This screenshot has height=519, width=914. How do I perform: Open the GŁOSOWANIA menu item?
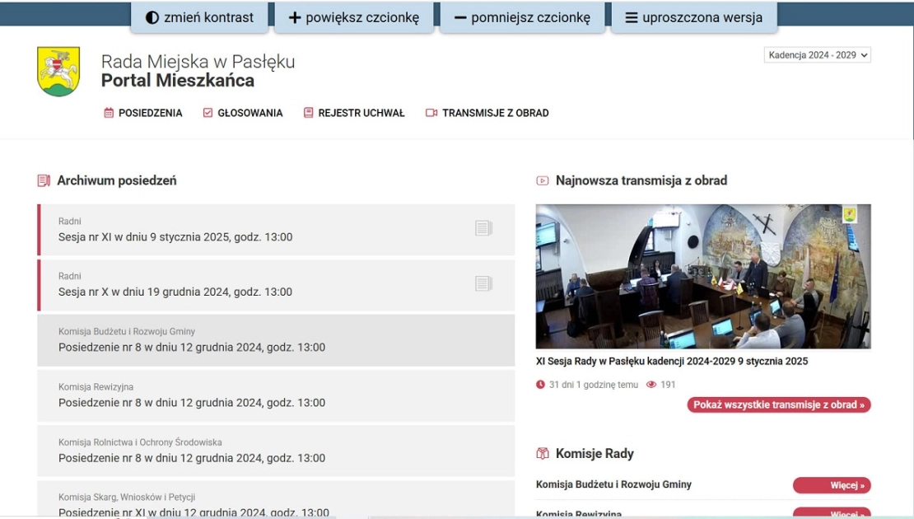point(249,113)
